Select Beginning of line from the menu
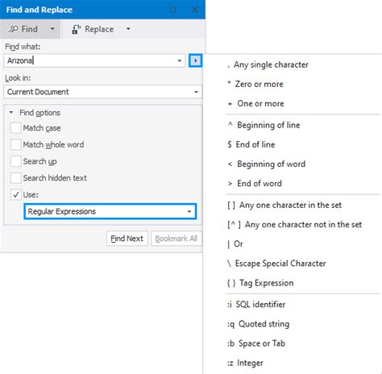 tap(264, 125)
